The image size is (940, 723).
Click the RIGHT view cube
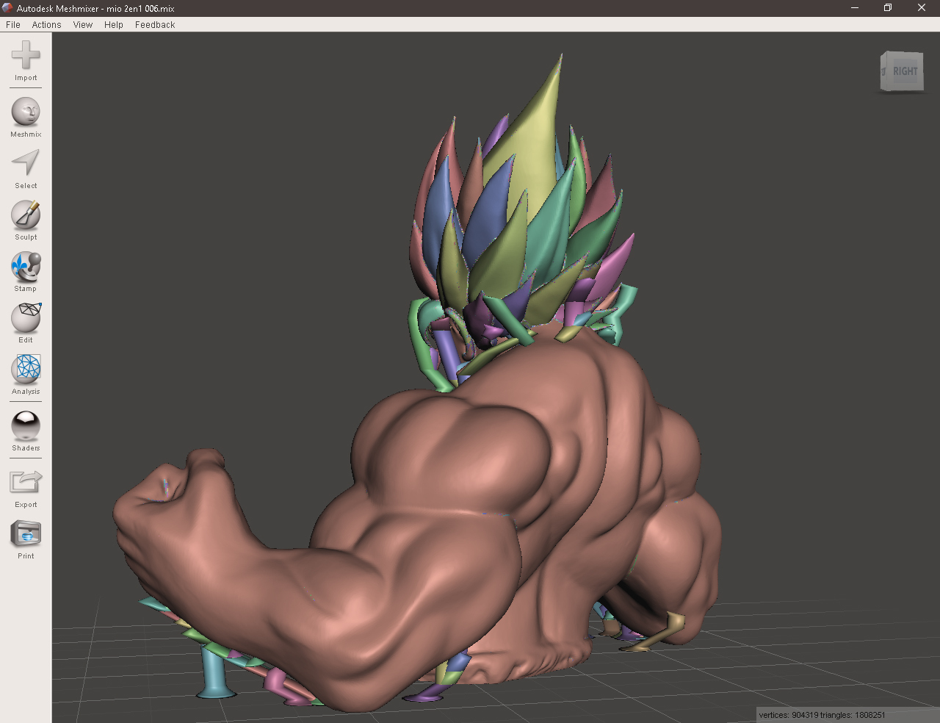[902, 71]
